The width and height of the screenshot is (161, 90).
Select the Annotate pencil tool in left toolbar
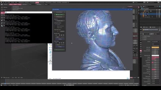2,23
